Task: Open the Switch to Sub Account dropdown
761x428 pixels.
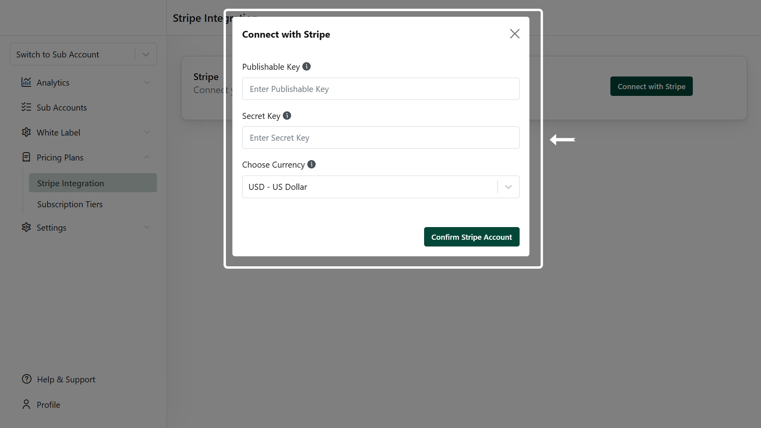Action: 83,54
